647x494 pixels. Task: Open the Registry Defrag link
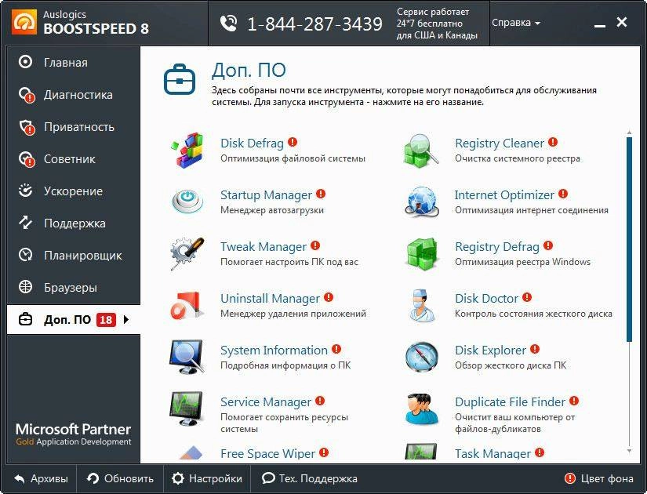(497, 247)
